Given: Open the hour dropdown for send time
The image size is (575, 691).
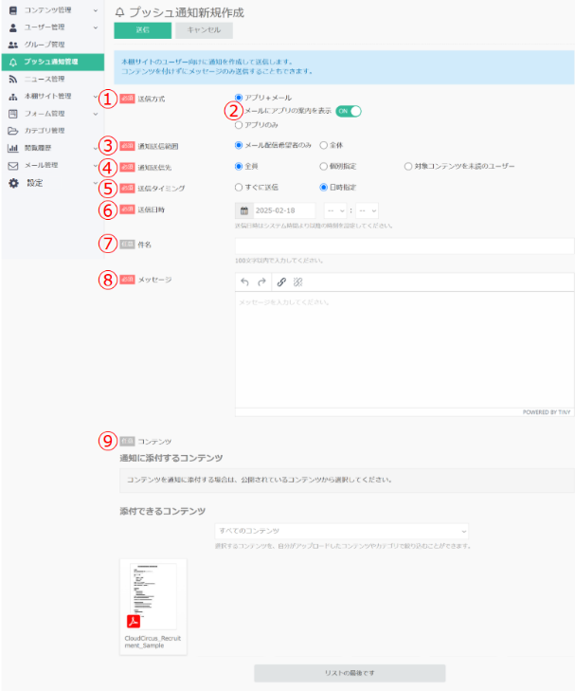Looking at the screenshot, I should coord(334,210).
